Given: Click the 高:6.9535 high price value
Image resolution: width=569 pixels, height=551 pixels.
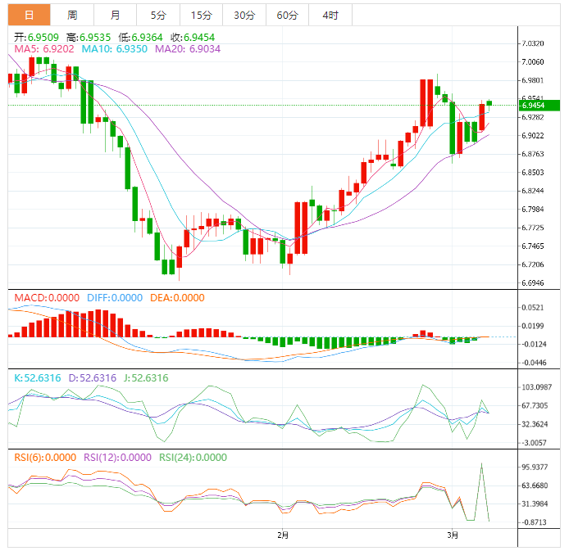Looking at the screenshot, I should (x=89, y=38).
